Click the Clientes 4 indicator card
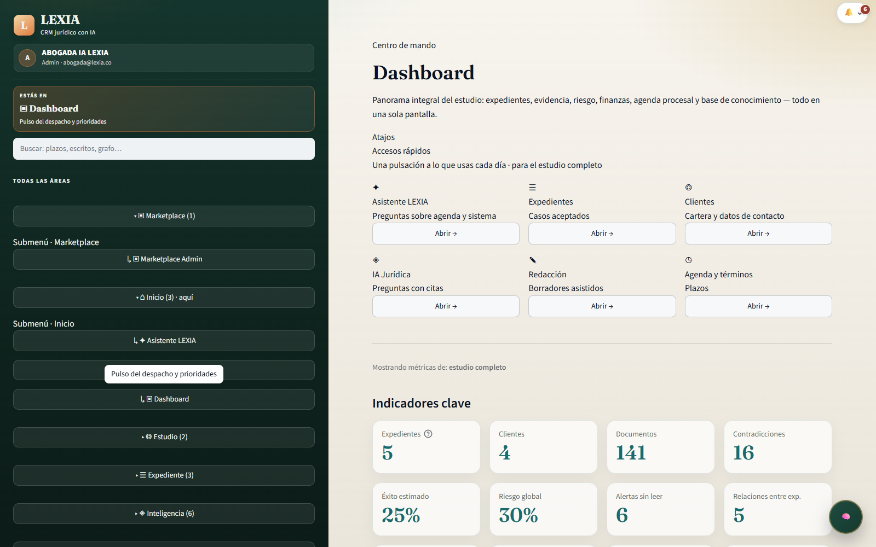Screen dimensions: 876x547 tap(543, 447)
